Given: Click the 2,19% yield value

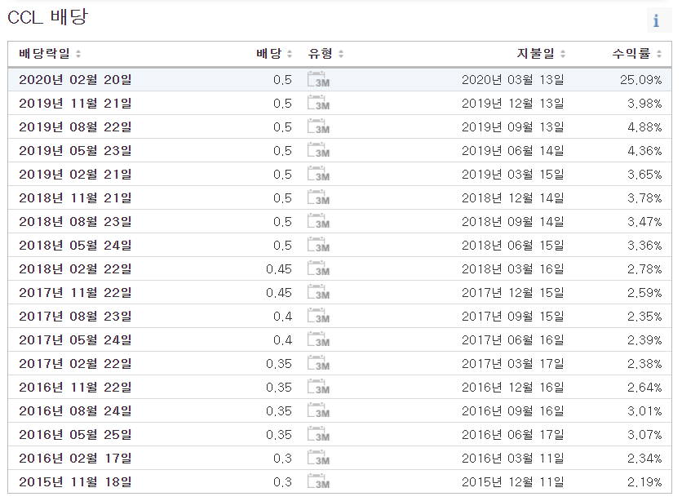Looking at the screenshot, I should click(644, 481).
